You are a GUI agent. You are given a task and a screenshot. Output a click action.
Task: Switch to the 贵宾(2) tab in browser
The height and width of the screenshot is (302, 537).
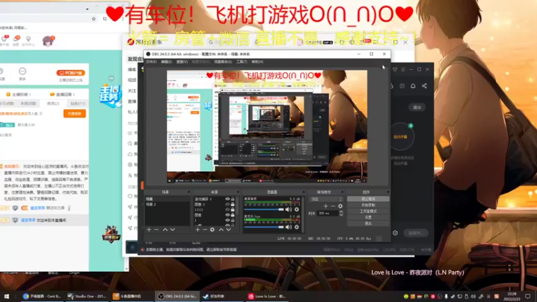coord(53,103)
